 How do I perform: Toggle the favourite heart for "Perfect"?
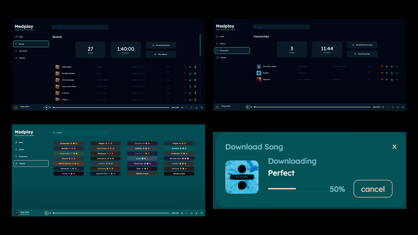click(382, 73)
